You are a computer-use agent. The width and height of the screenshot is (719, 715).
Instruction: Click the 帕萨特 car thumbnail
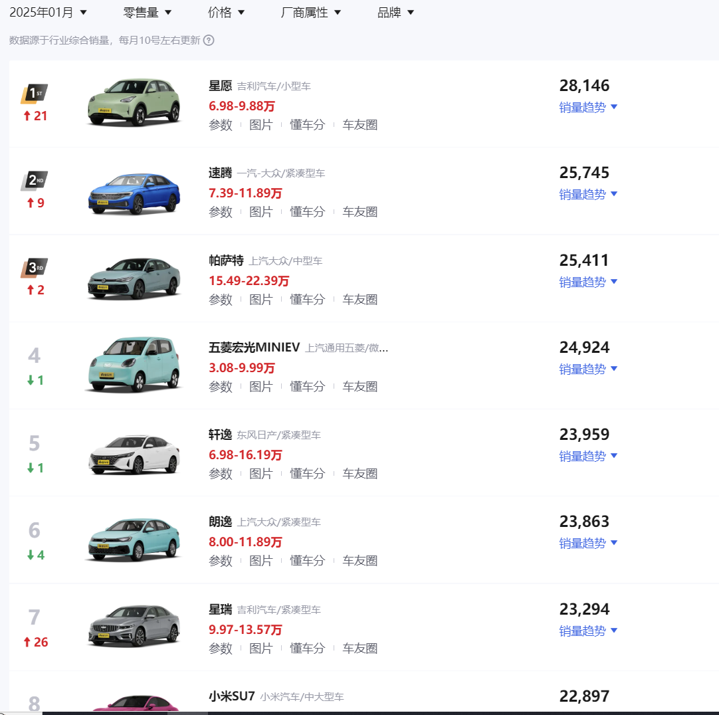133,278
